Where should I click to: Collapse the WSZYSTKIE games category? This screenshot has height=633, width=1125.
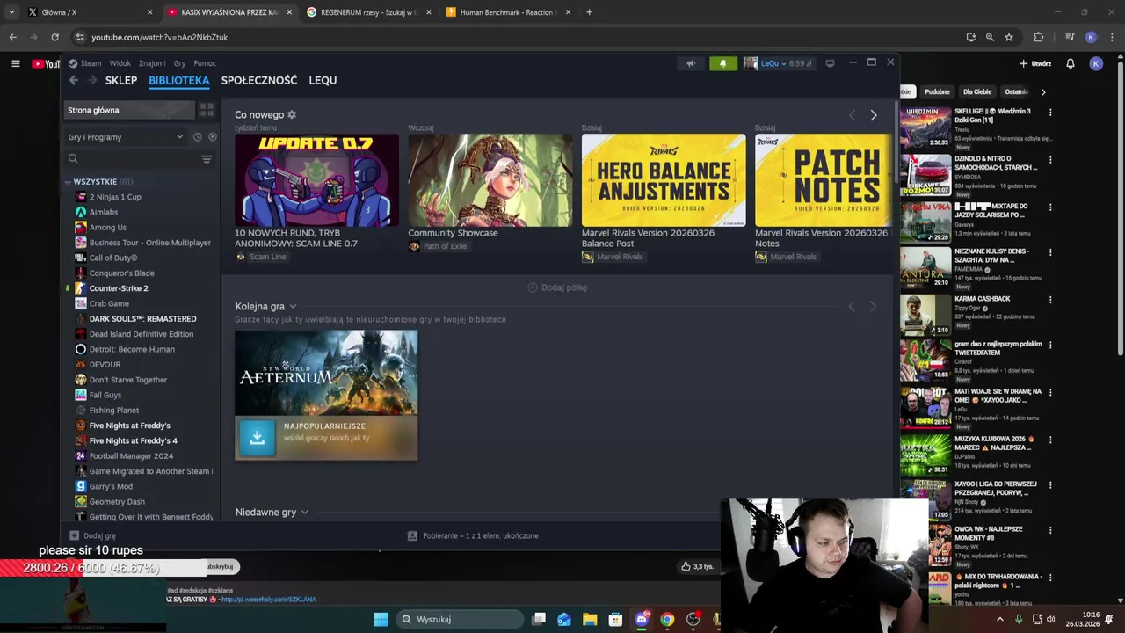pyautogui.click(x=68, y=182)
